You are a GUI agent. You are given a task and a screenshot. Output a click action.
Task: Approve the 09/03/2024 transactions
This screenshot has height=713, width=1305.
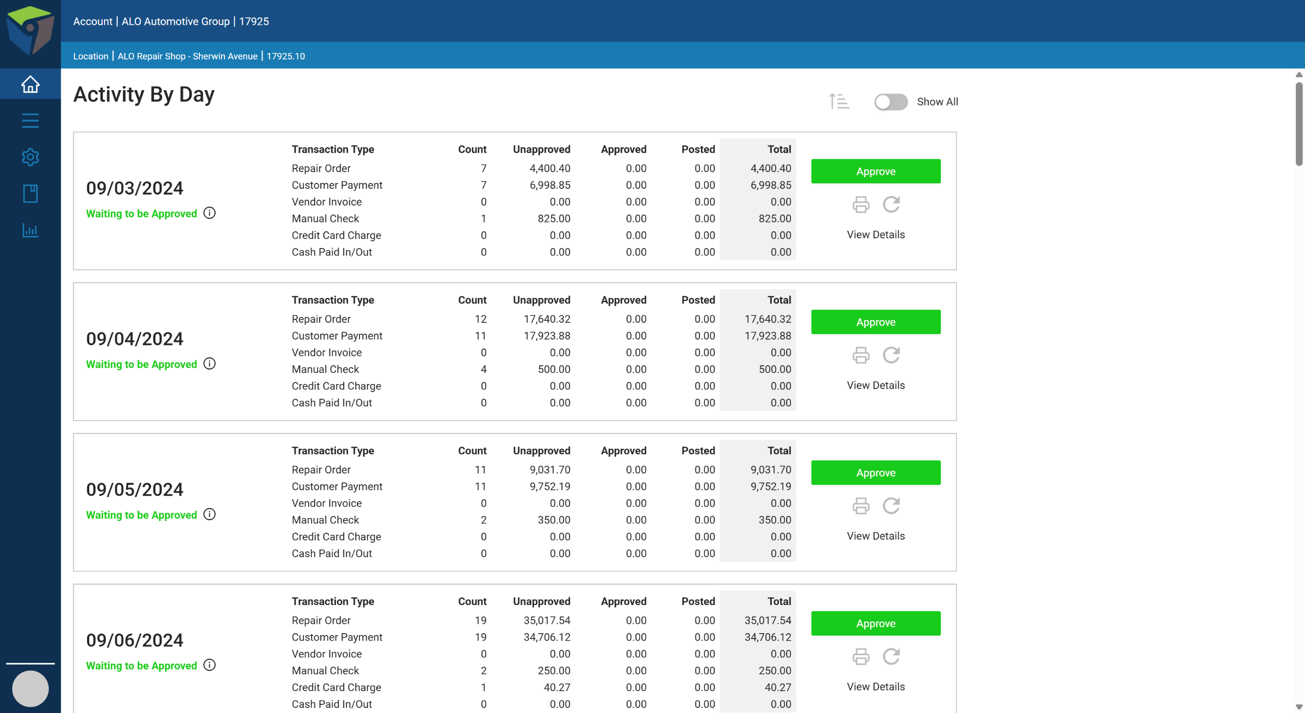coord(875,171)
